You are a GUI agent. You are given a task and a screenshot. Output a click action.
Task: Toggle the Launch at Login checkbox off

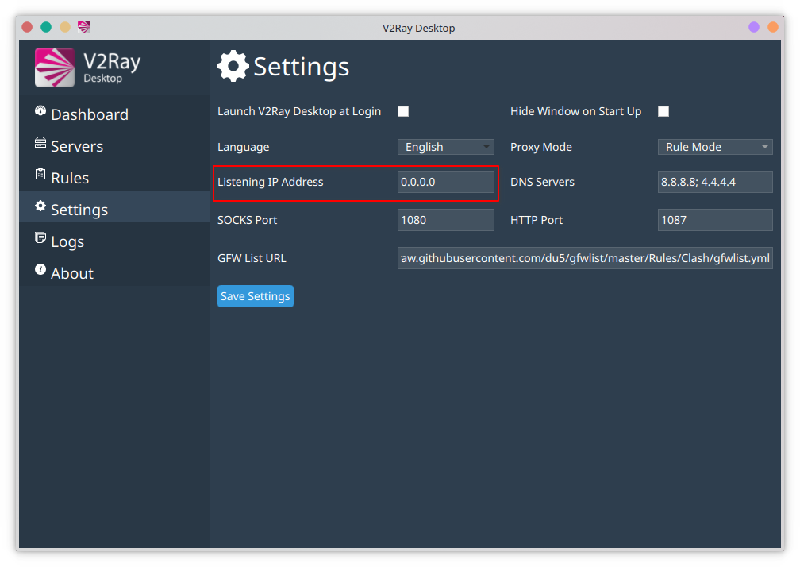pyautogui.click(x=403, y=111)
